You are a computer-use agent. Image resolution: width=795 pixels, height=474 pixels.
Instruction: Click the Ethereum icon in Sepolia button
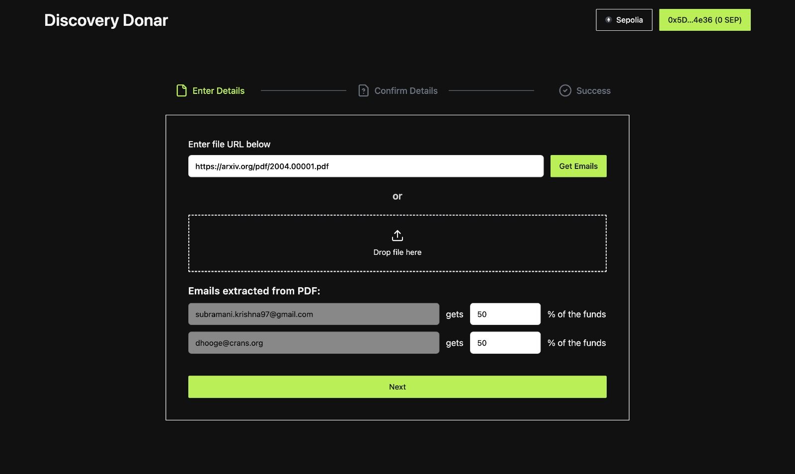tap(608, 20)
